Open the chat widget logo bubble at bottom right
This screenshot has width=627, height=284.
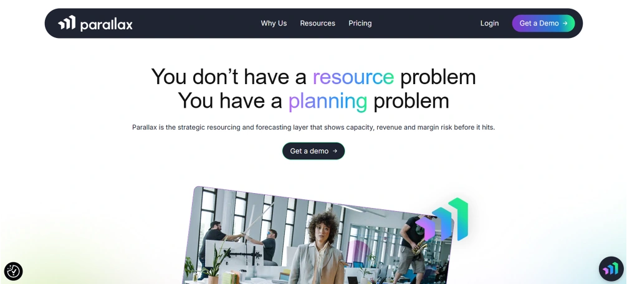[x=611, y=269]
